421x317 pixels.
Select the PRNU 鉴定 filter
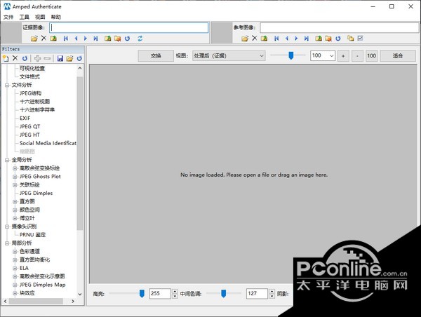tap(32, 235)
